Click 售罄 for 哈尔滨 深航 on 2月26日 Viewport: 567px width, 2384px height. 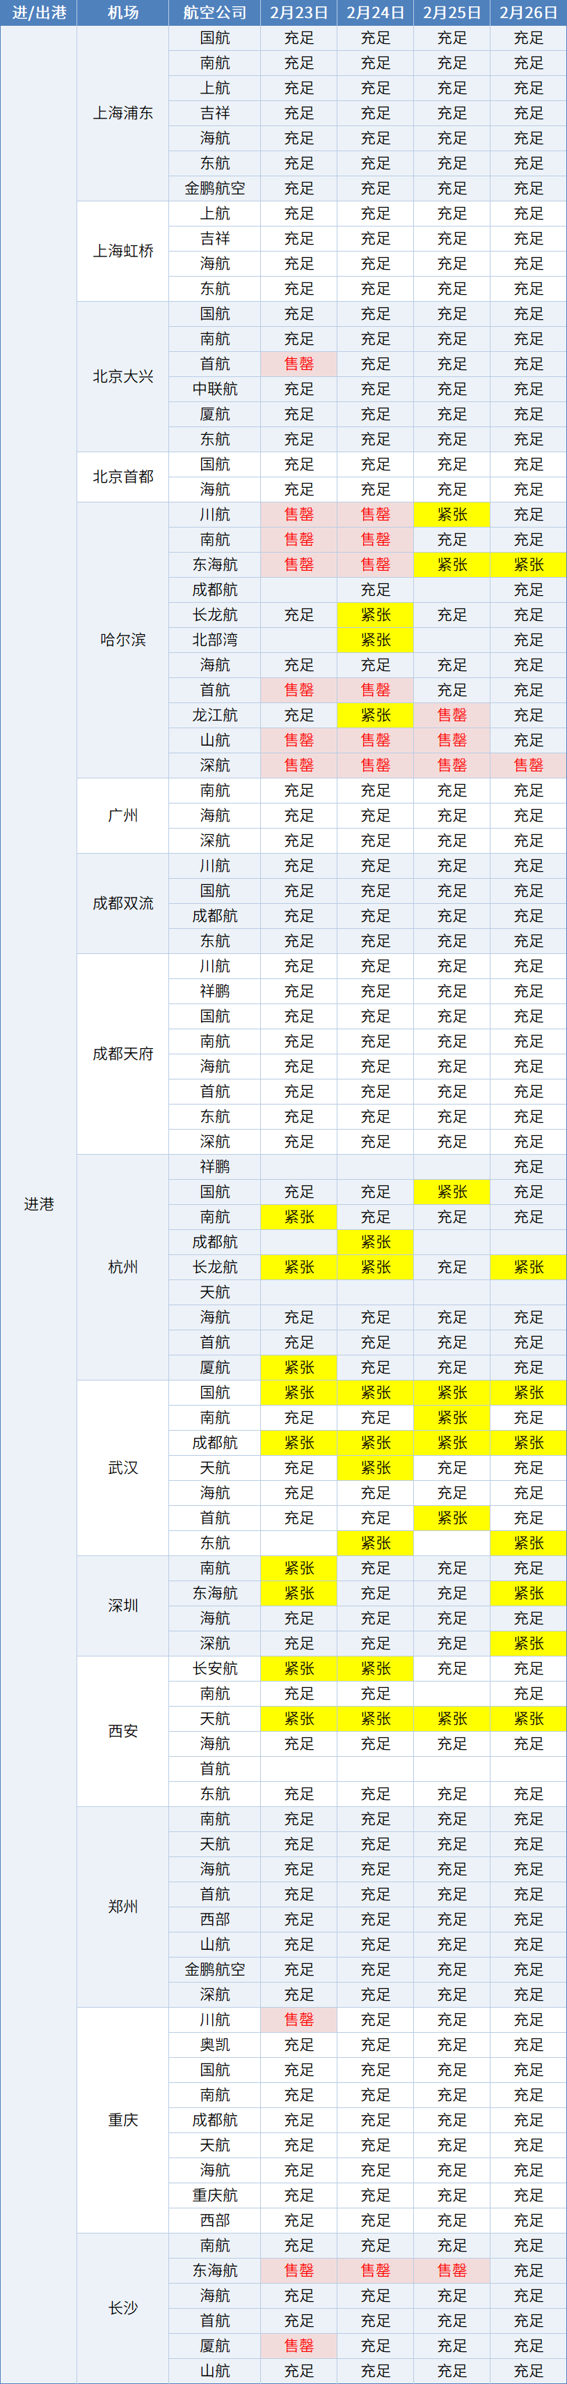[528, 765]
